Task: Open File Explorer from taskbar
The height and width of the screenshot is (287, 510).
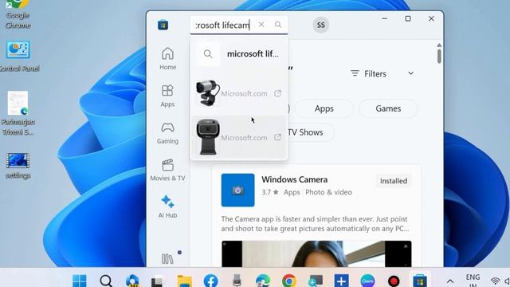Action: tap(184, 281)
